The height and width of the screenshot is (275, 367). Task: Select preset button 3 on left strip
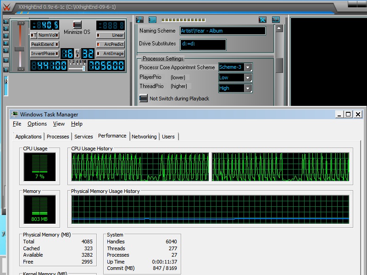pos(6,36)
